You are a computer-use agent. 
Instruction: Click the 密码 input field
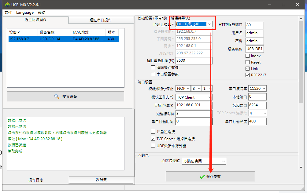coord(254,41)
